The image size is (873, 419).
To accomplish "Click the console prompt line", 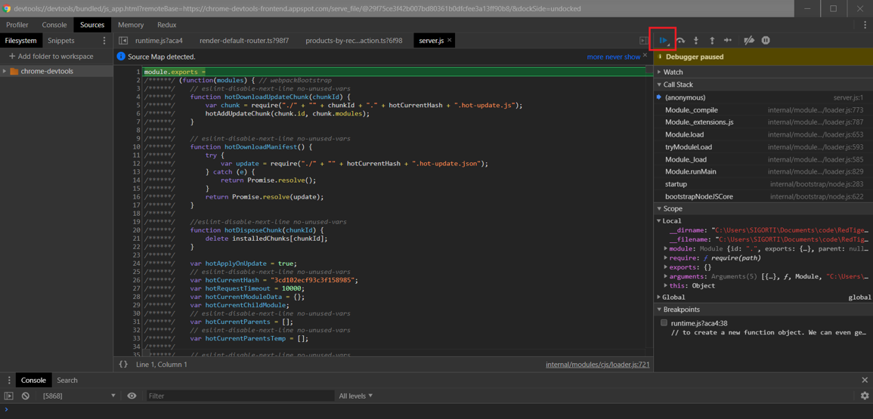I will [437, 409].
